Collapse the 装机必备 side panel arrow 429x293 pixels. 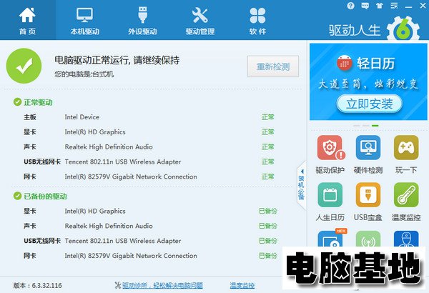[302, 172]
